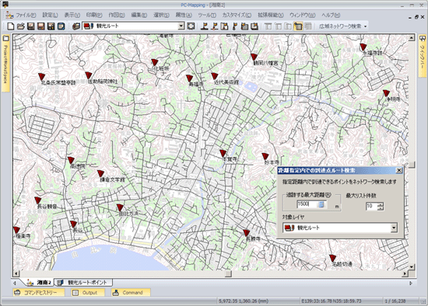Click map scroll down arrow
The width and height of the screenshot is (428, 306).
pos(412,266)
